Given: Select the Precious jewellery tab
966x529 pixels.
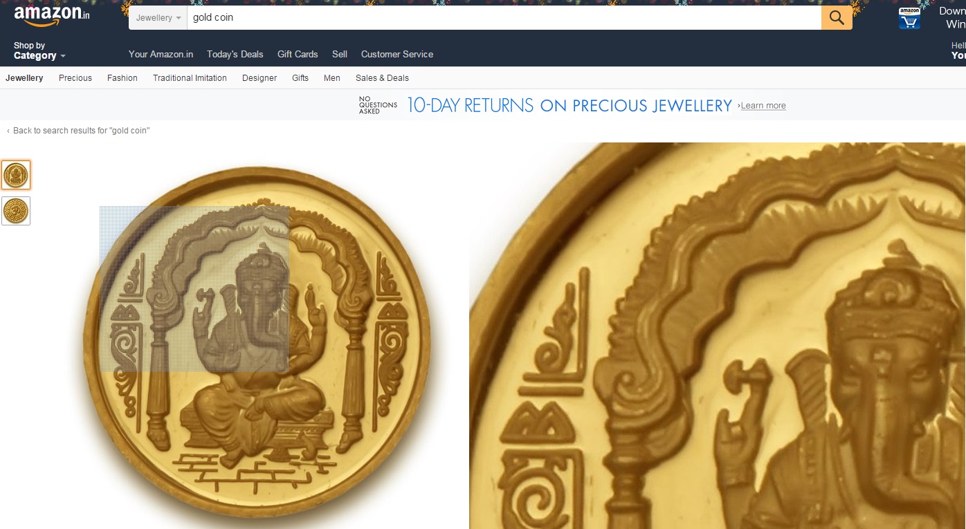Looking at the screenshot, I should pyautogui.click(x=75, y=78).
